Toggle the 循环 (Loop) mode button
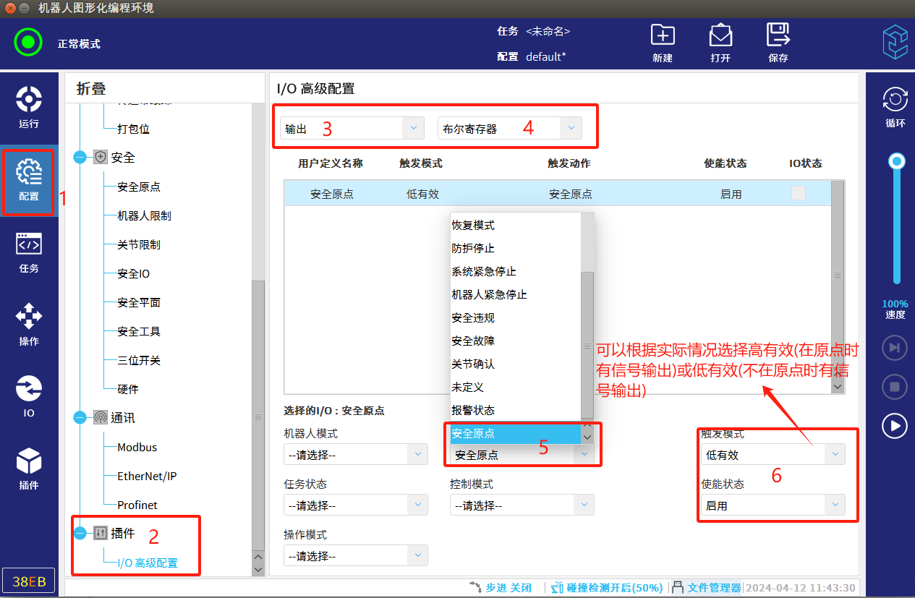 click(x=895, y=106)
